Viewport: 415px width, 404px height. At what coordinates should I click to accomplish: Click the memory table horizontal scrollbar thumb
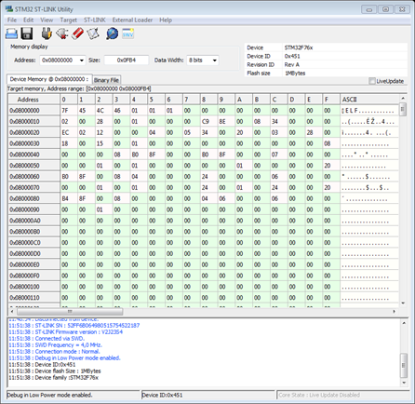(x=70, y=311)
